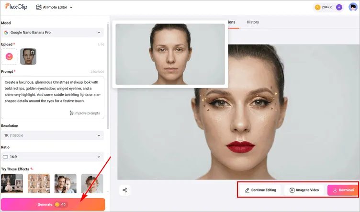Click inside the Christmas makeup prompt text box
The image size is (360, 212).
pos(52,98)
